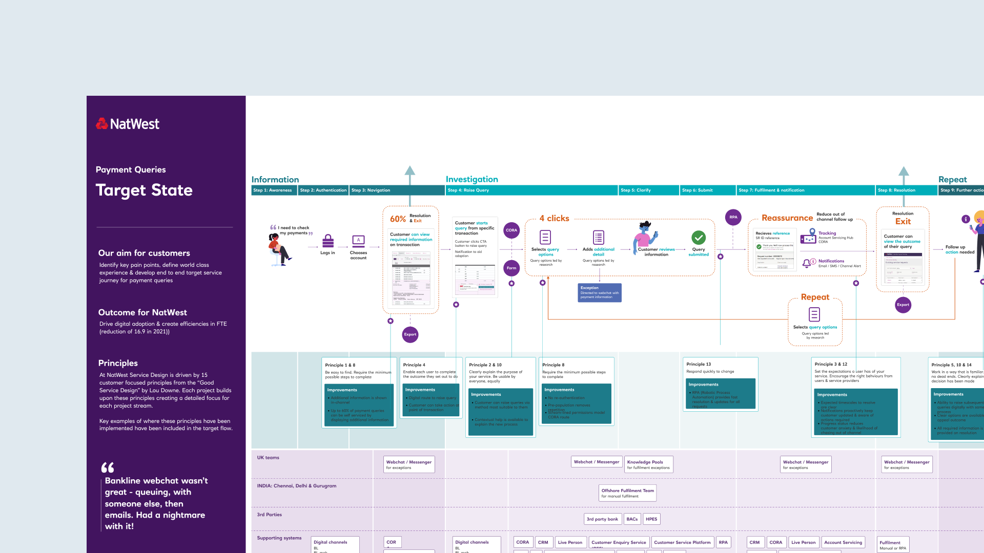
Task: Click the Knowledge Pools box
Action: click(x=648, y=464)
